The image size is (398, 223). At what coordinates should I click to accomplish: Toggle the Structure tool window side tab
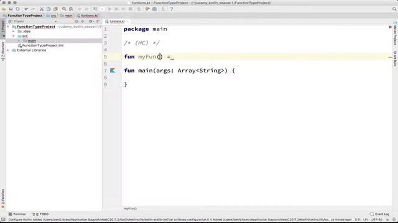point(2,51)
